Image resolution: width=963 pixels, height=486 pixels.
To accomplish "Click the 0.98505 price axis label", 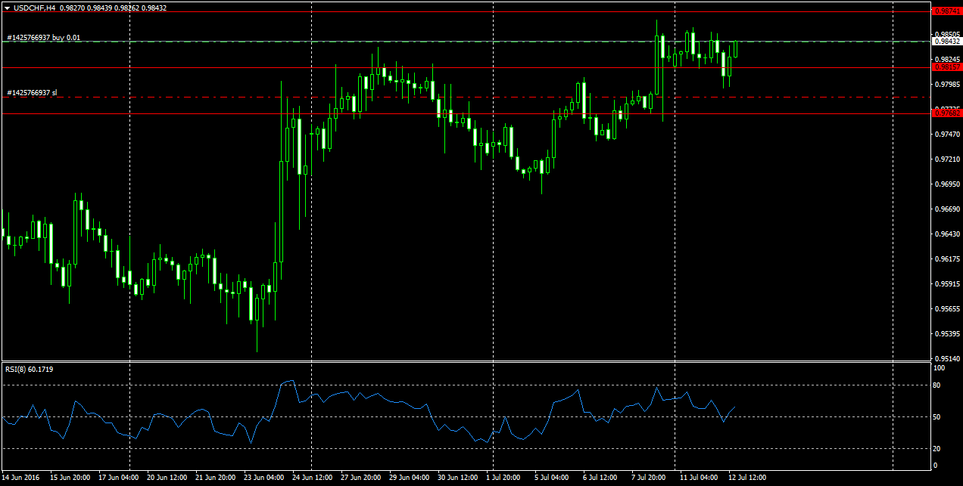I will click(x=947, y=34).
